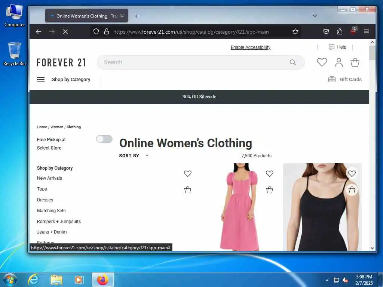Click Shop by Category in header
This screenshot has width=383, height=287.
[71, 80]
